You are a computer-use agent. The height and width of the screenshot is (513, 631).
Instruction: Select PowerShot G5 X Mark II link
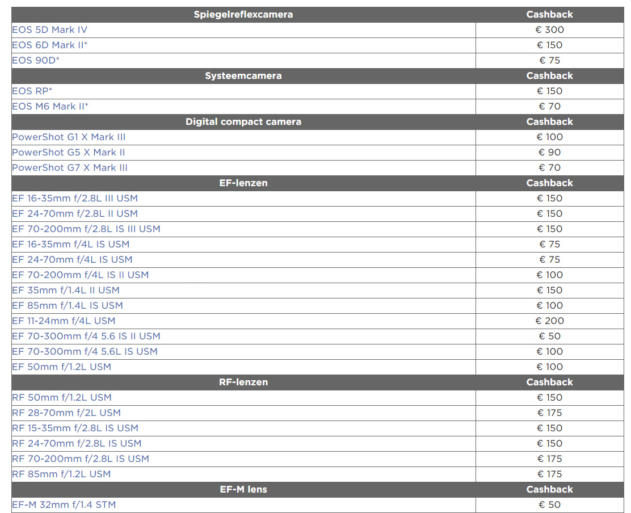pyautogui.click(x=69, y=153)
